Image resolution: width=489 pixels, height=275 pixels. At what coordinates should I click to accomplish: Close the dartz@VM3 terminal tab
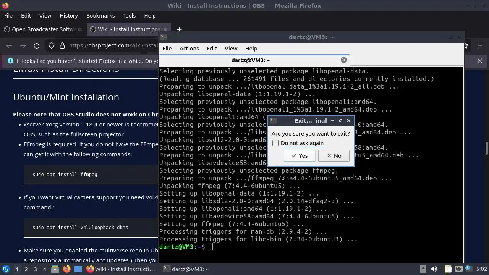344,60
